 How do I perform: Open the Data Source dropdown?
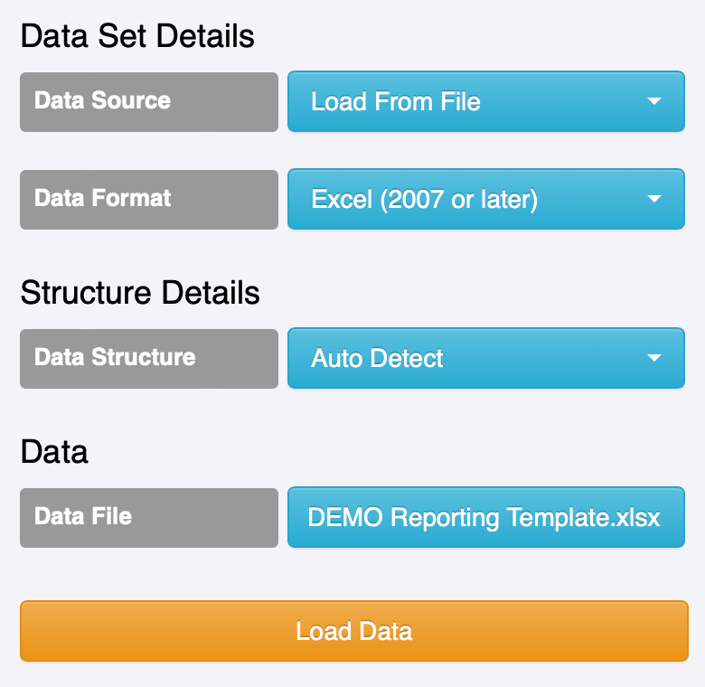[x=485, y=101]
